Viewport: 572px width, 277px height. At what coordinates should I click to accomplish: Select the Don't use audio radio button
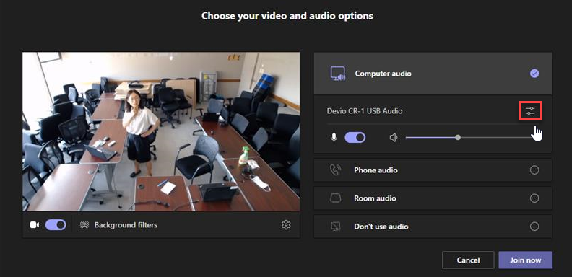coord(534,227)
